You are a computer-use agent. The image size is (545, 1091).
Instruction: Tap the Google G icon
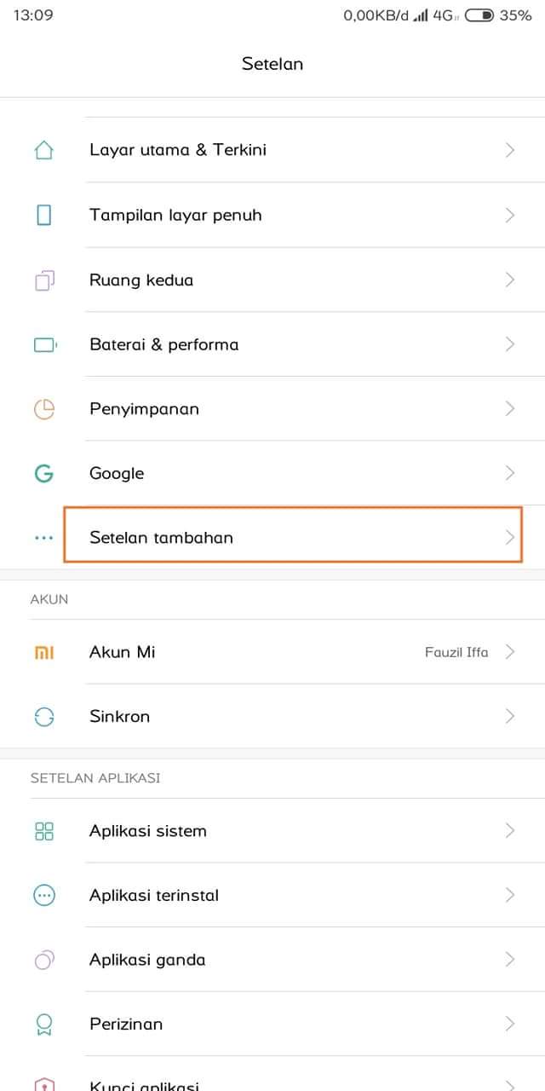click(x=43, y=473)
